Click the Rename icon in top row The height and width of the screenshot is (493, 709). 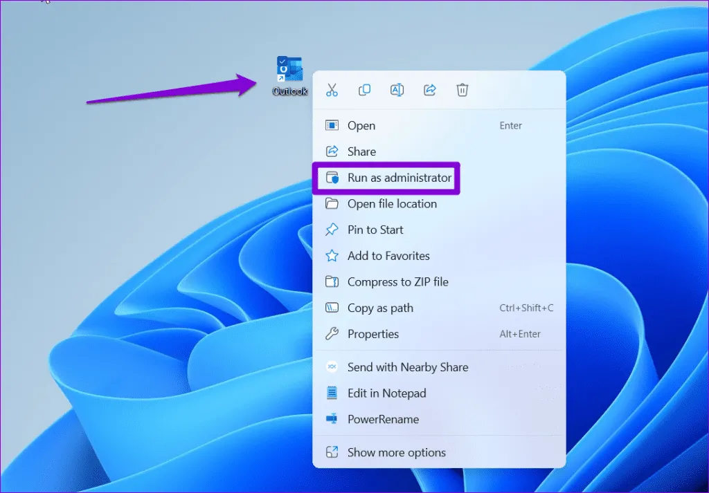click(397, 90)
